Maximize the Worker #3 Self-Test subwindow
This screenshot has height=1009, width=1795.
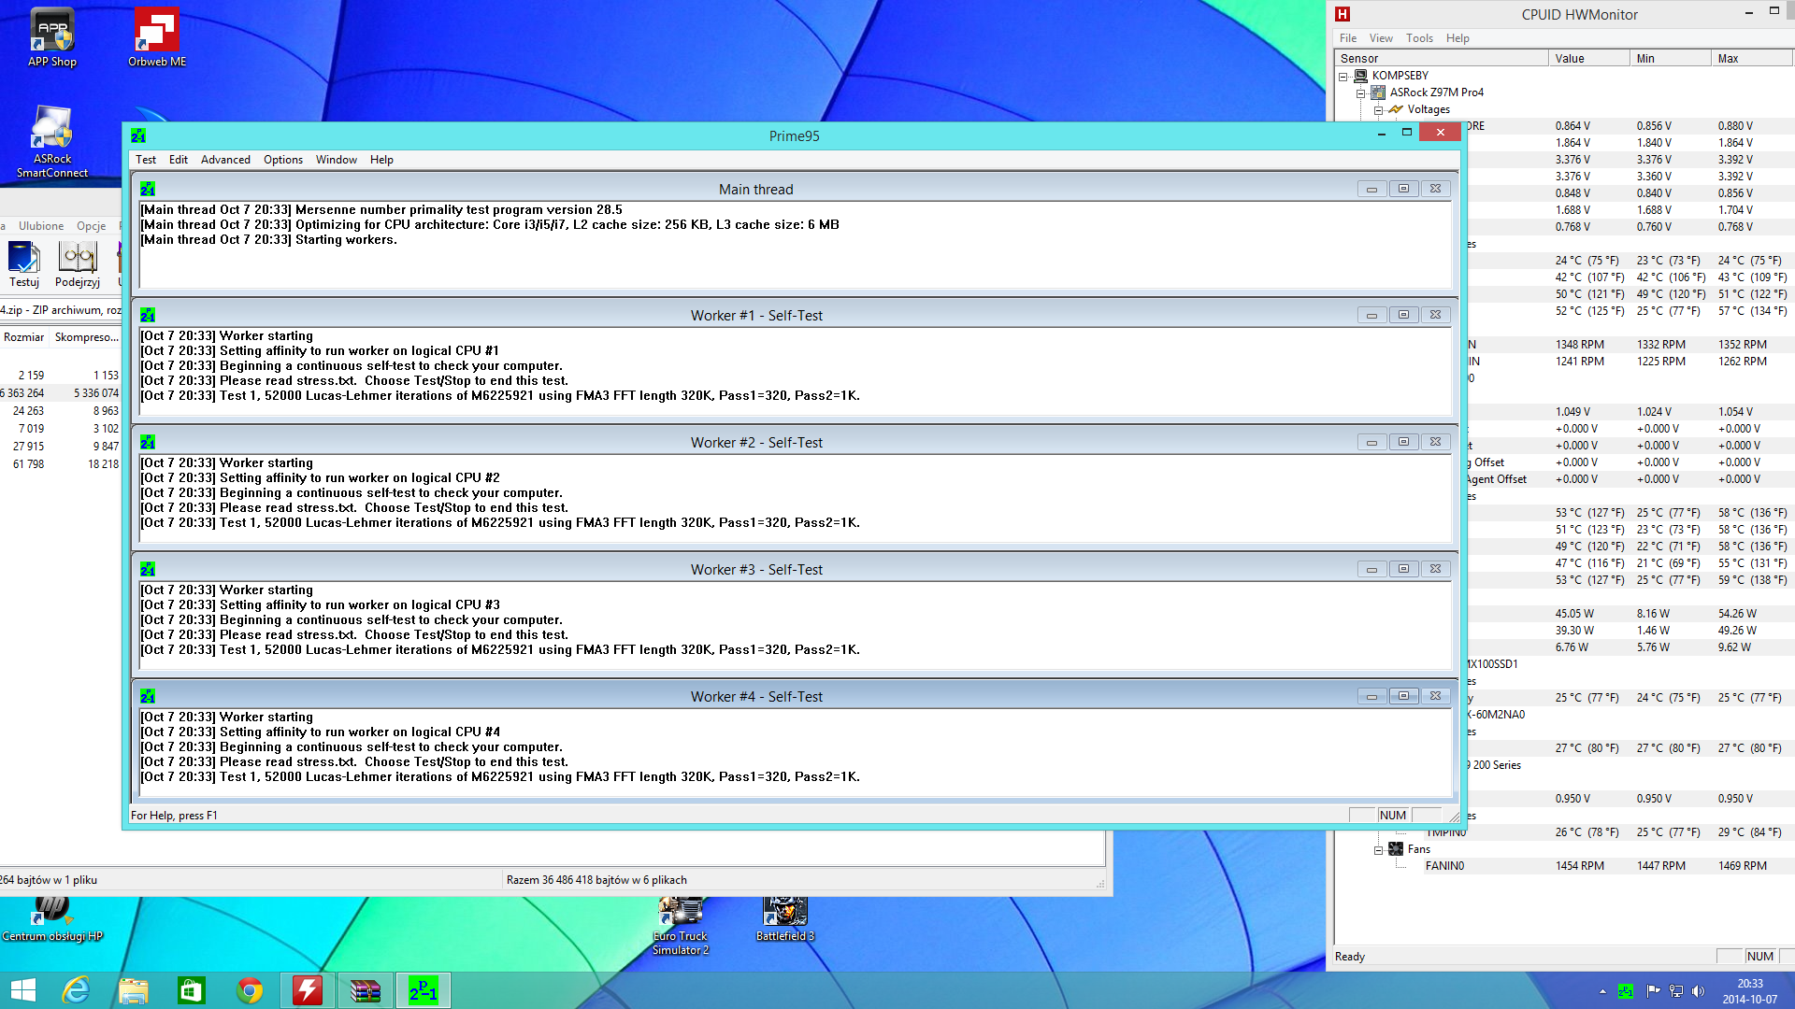[1403, 569]
